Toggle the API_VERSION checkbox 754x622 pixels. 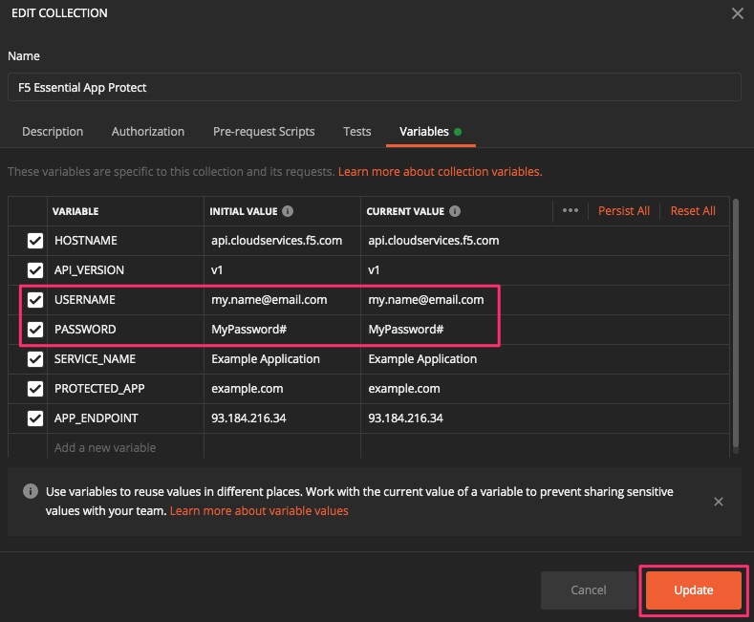[35, 270]
